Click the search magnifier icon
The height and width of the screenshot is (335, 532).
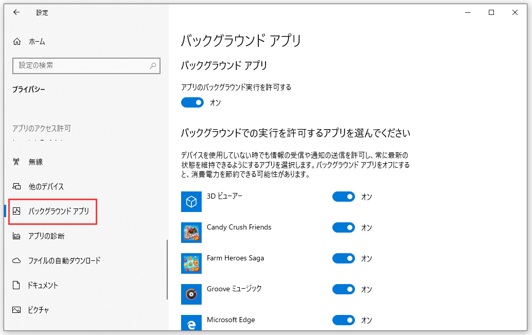[x=153, y=66]
